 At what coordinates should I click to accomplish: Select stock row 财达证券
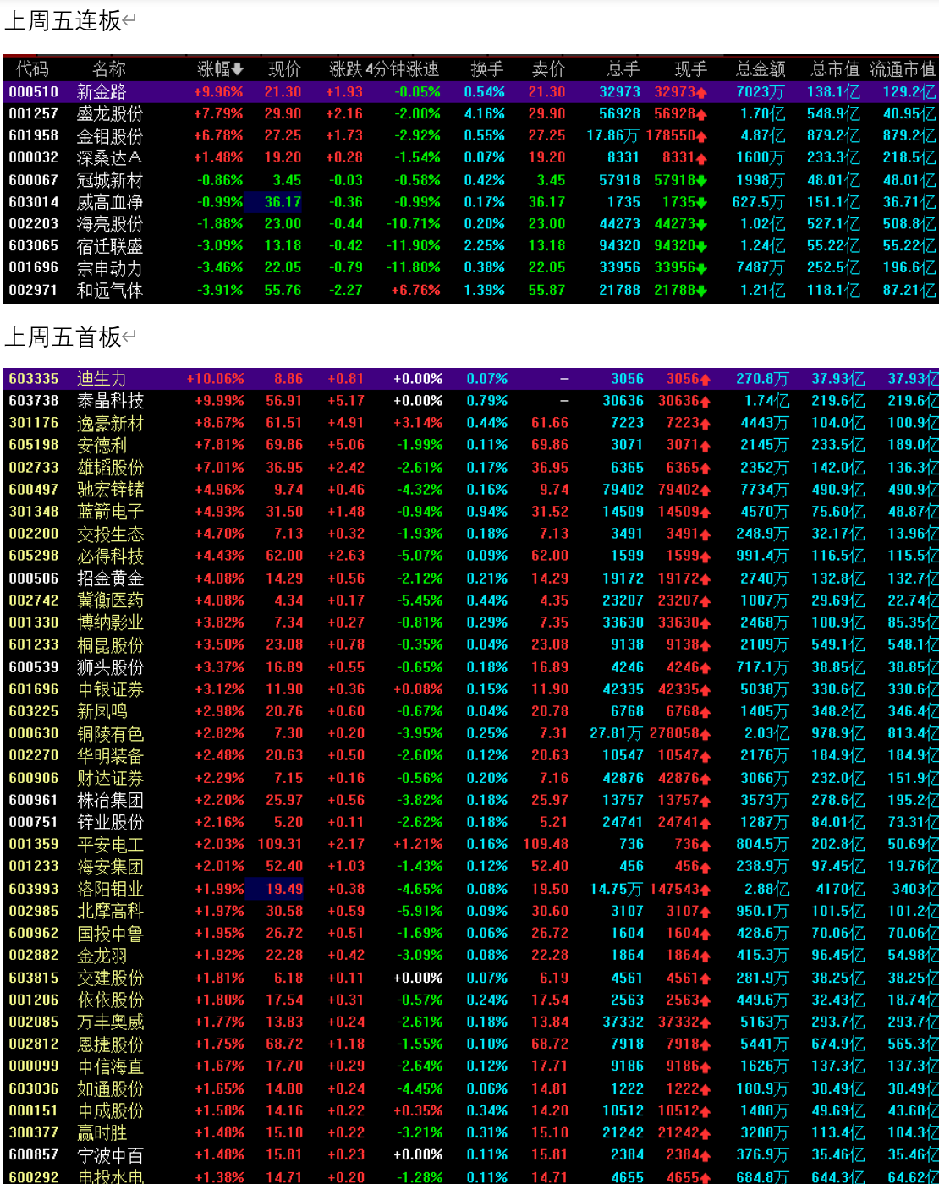[x=471, y=778]
